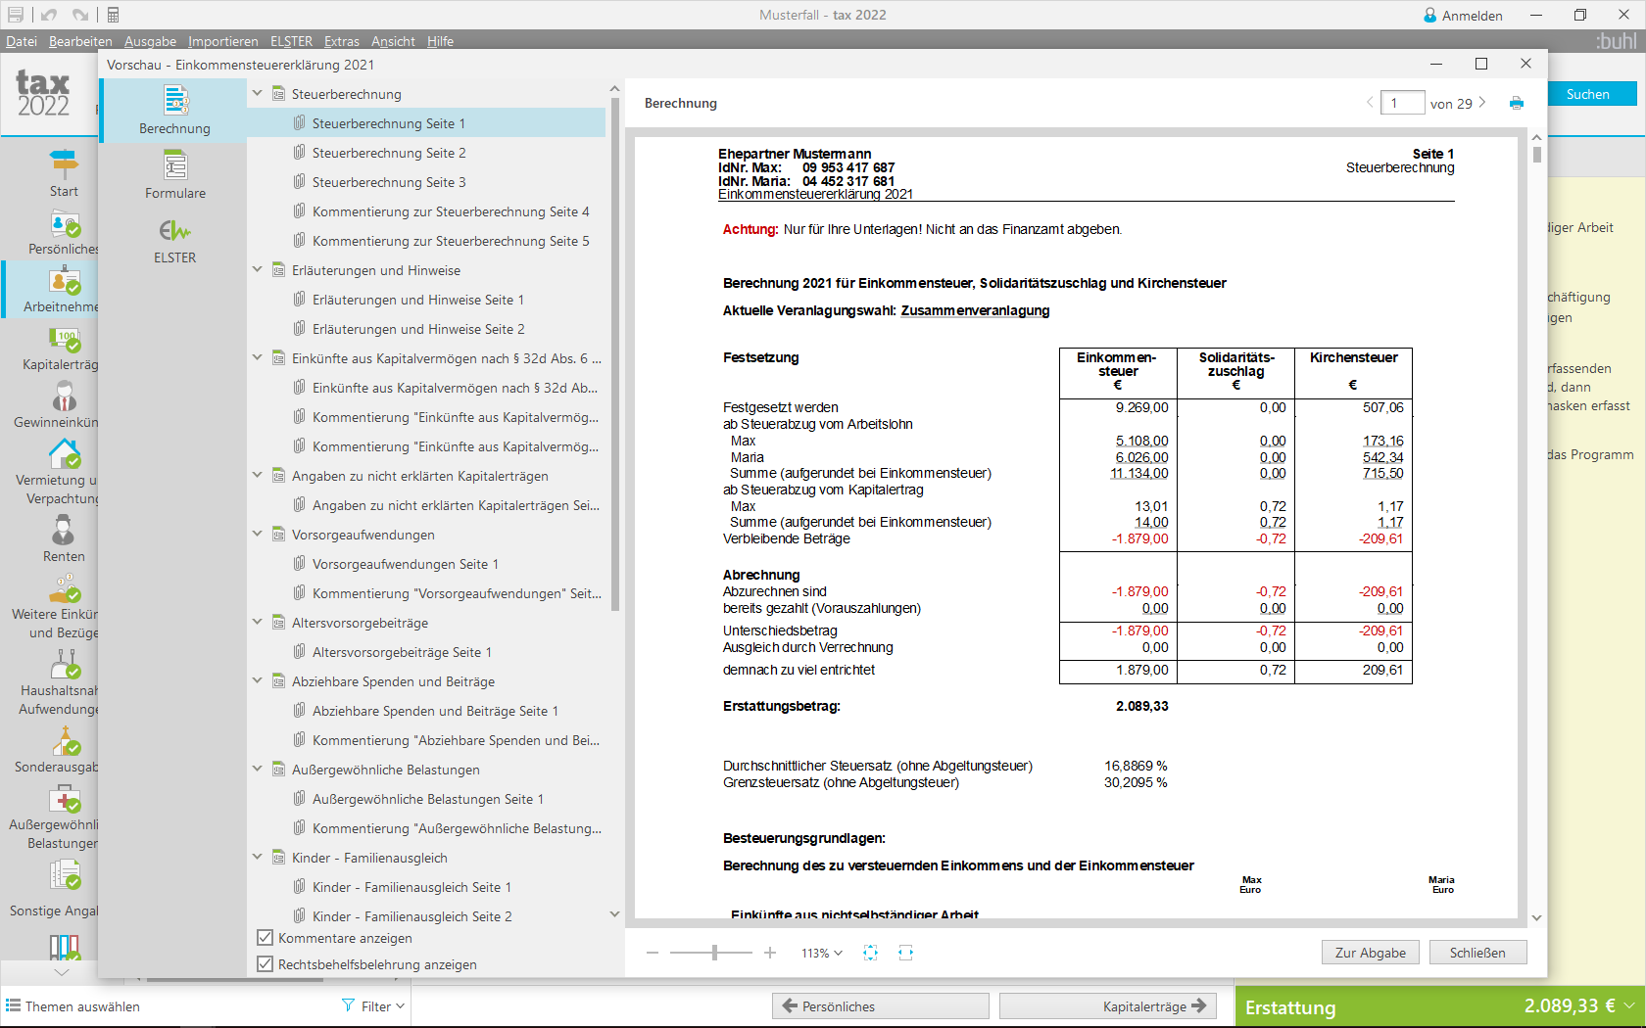The image size is (1646, 1028).
Task: Open the Extras menu
Action: click(342, 41)
